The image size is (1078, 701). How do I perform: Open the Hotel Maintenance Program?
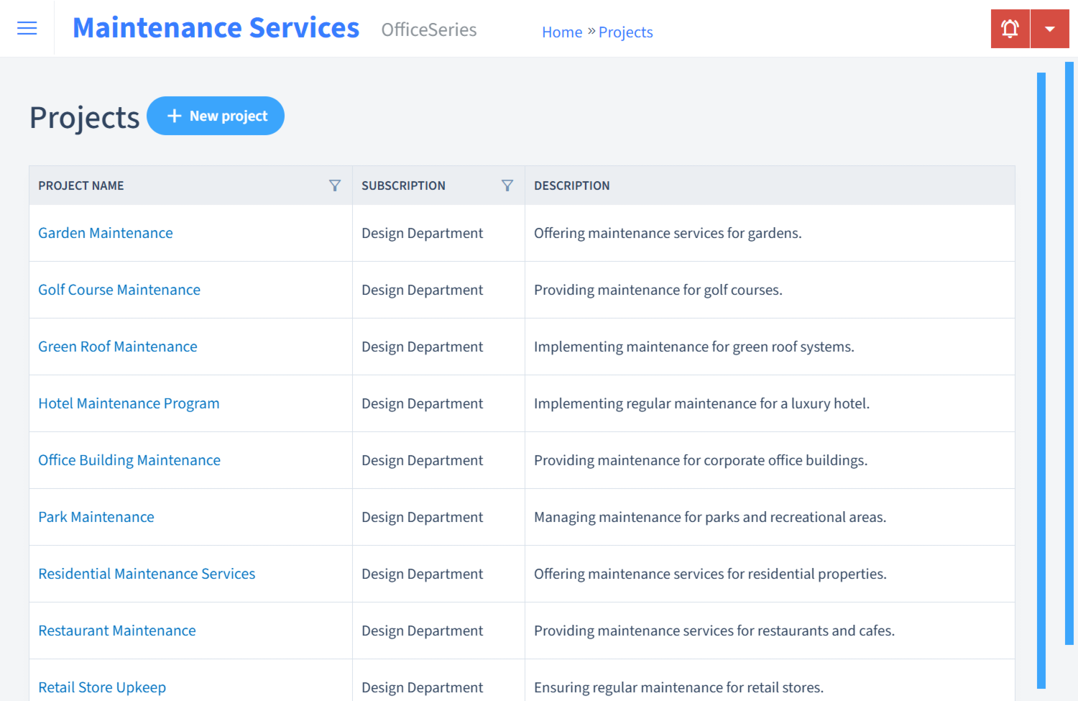pyautogui.click(x=129, y=403)
